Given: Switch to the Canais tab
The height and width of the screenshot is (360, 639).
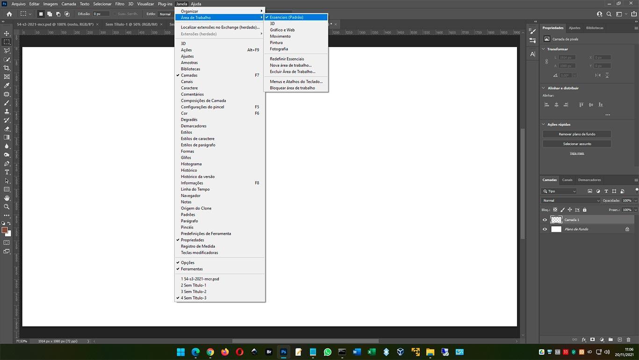Looking at the screenshot, I should pos(567,180).
